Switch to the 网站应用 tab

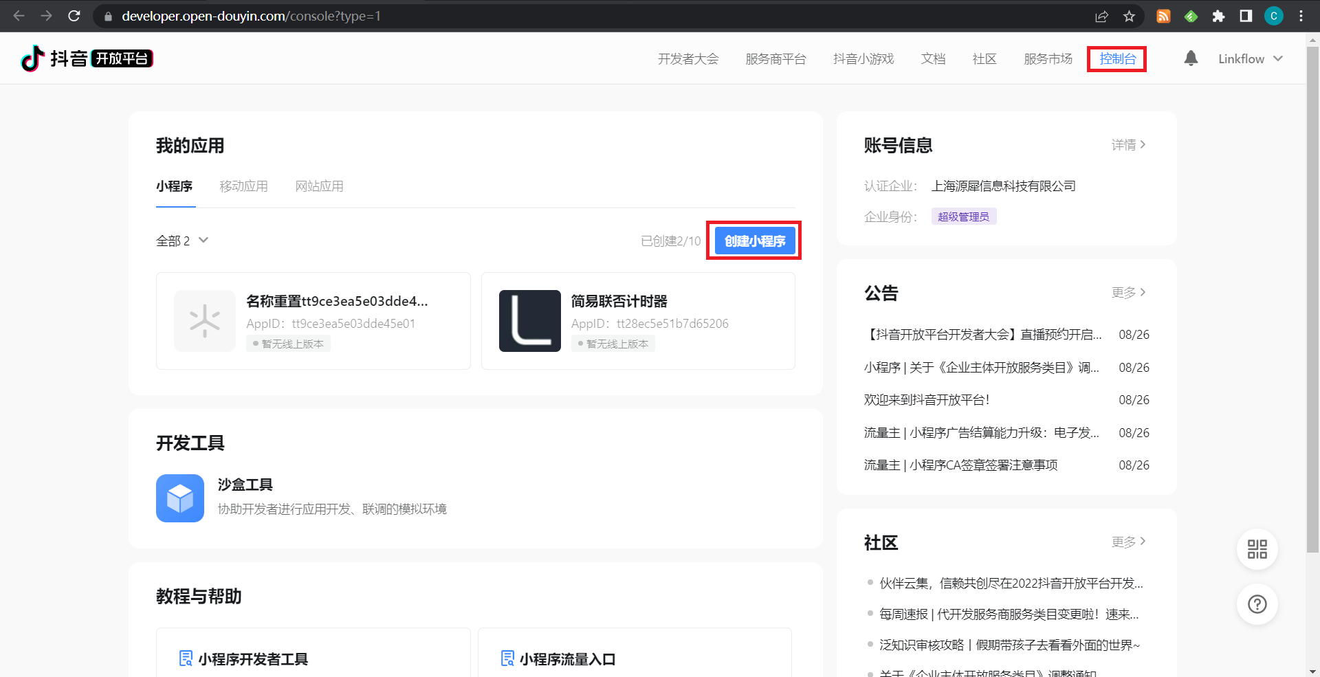319,186
